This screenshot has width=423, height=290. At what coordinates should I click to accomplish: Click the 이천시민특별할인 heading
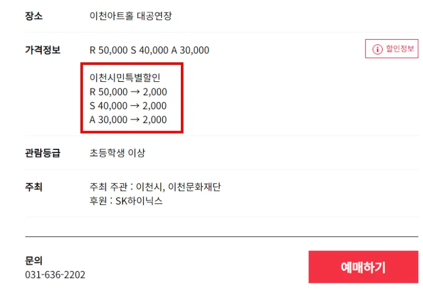pos(125,78)
